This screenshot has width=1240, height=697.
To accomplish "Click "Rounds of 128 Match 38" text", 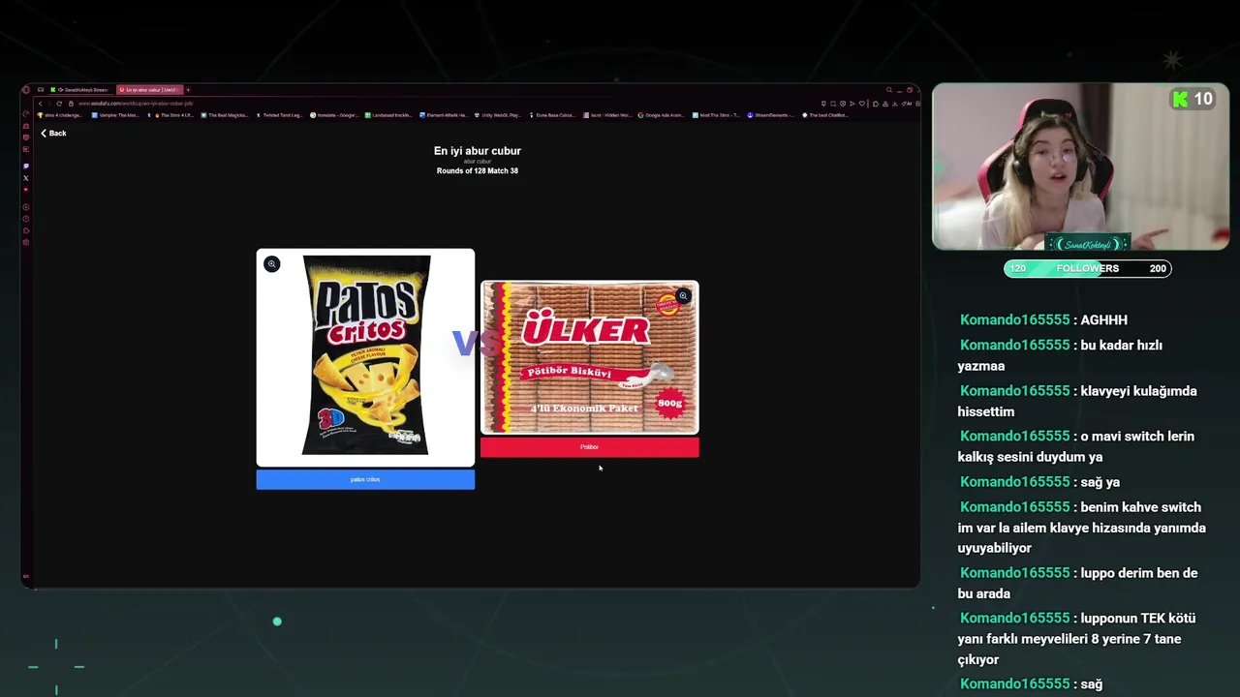I will 478,171.
